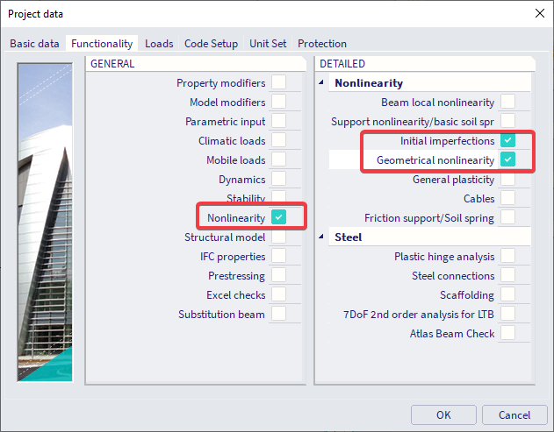This screenshot has width=554, height=432.
Task: Go to the Code Setup tab
Action: click(211, 44)
